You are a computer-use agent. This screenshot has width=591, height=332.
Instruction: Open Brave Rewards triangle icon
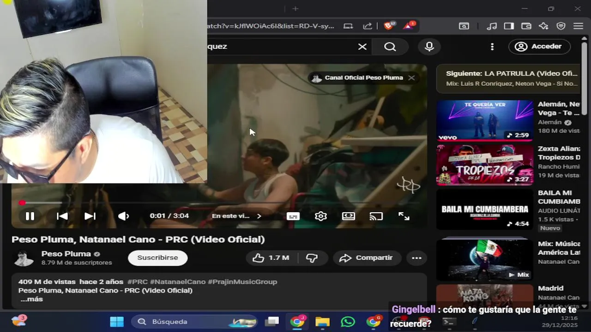(409, 26)
